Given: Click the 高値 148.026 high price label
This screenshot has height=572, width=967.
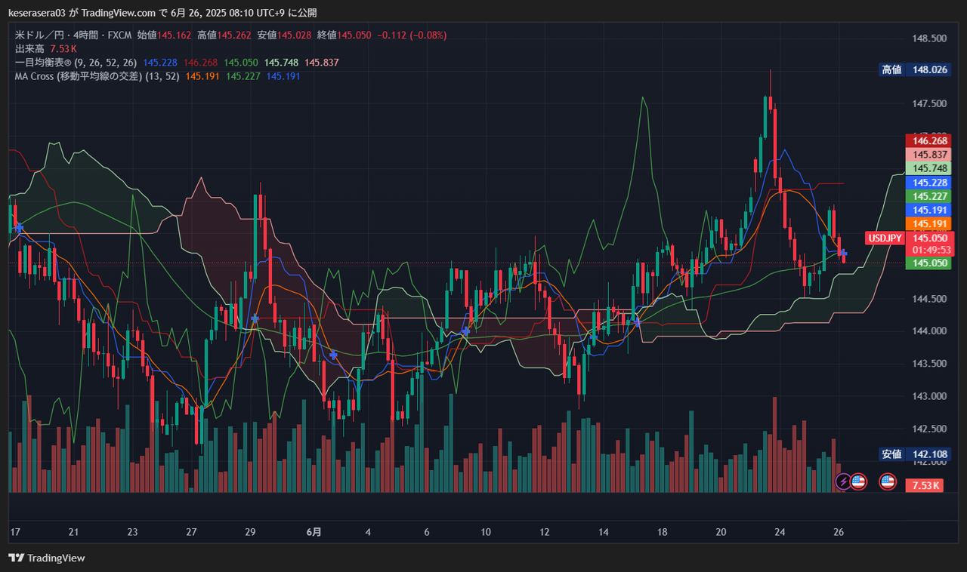Looking at the screenshot, I should 914,69.
